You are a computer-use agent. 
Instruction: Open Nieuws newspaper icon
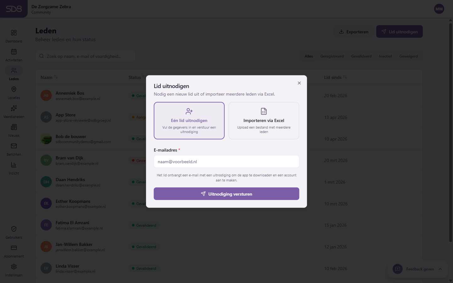point(14,127)
